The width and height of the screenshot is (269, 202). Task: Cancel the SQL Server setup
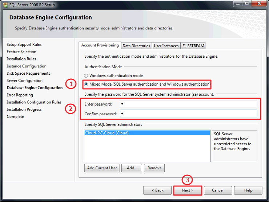coord(218,190)
